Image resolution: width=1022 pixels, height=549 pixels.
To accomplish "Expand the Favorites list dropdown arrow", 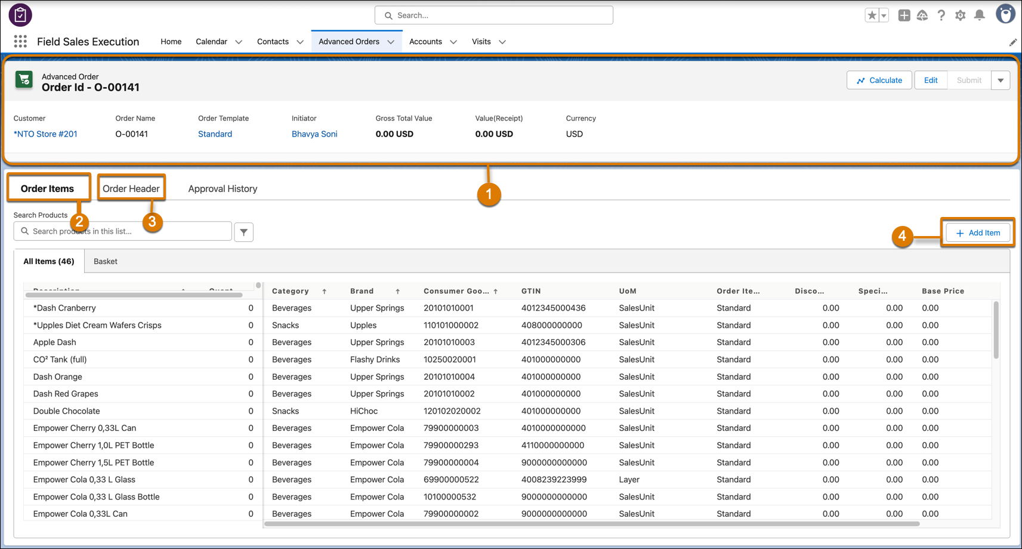I will point(884,15).
